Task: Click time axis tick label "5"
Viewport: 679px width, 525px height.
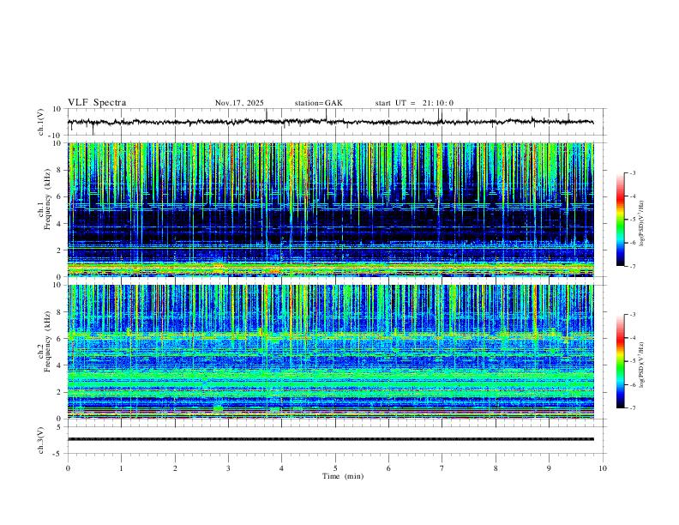Action: tap(335, 468)
